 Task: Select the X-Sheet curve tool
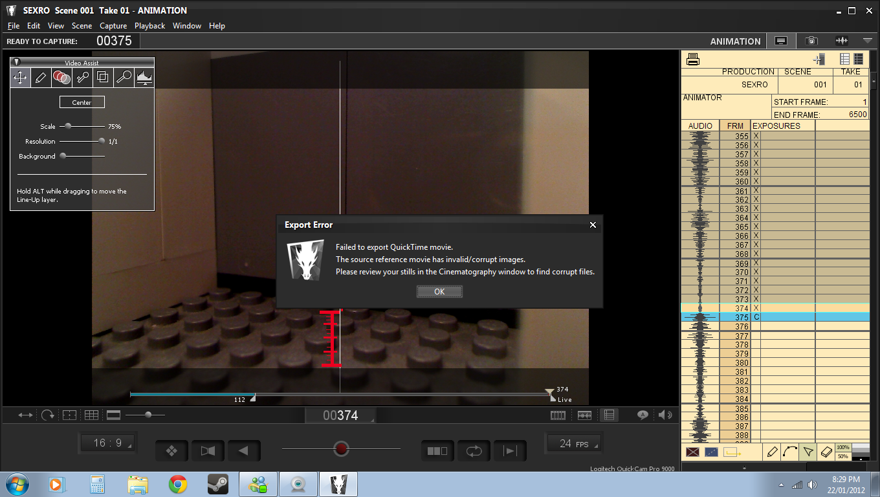789,452
